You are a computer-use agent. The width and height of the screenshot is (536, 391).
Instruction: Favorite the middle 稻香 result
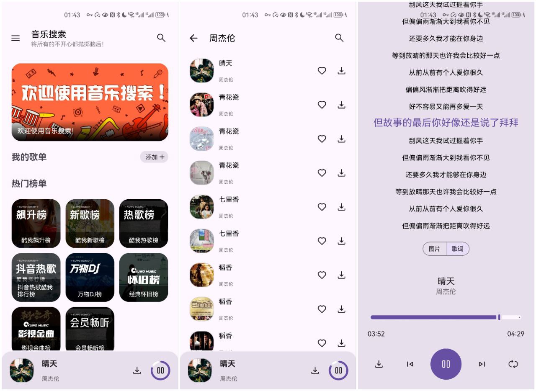pyautogui.click(x=322, y=309)
